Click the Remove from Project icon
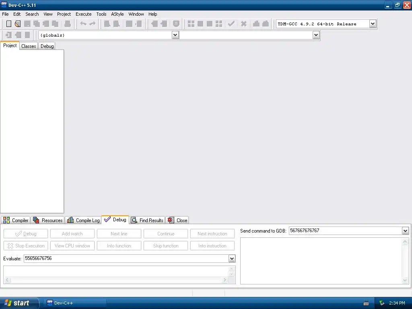This screenshot has height=309, width=412. click(x=164, y=24)
